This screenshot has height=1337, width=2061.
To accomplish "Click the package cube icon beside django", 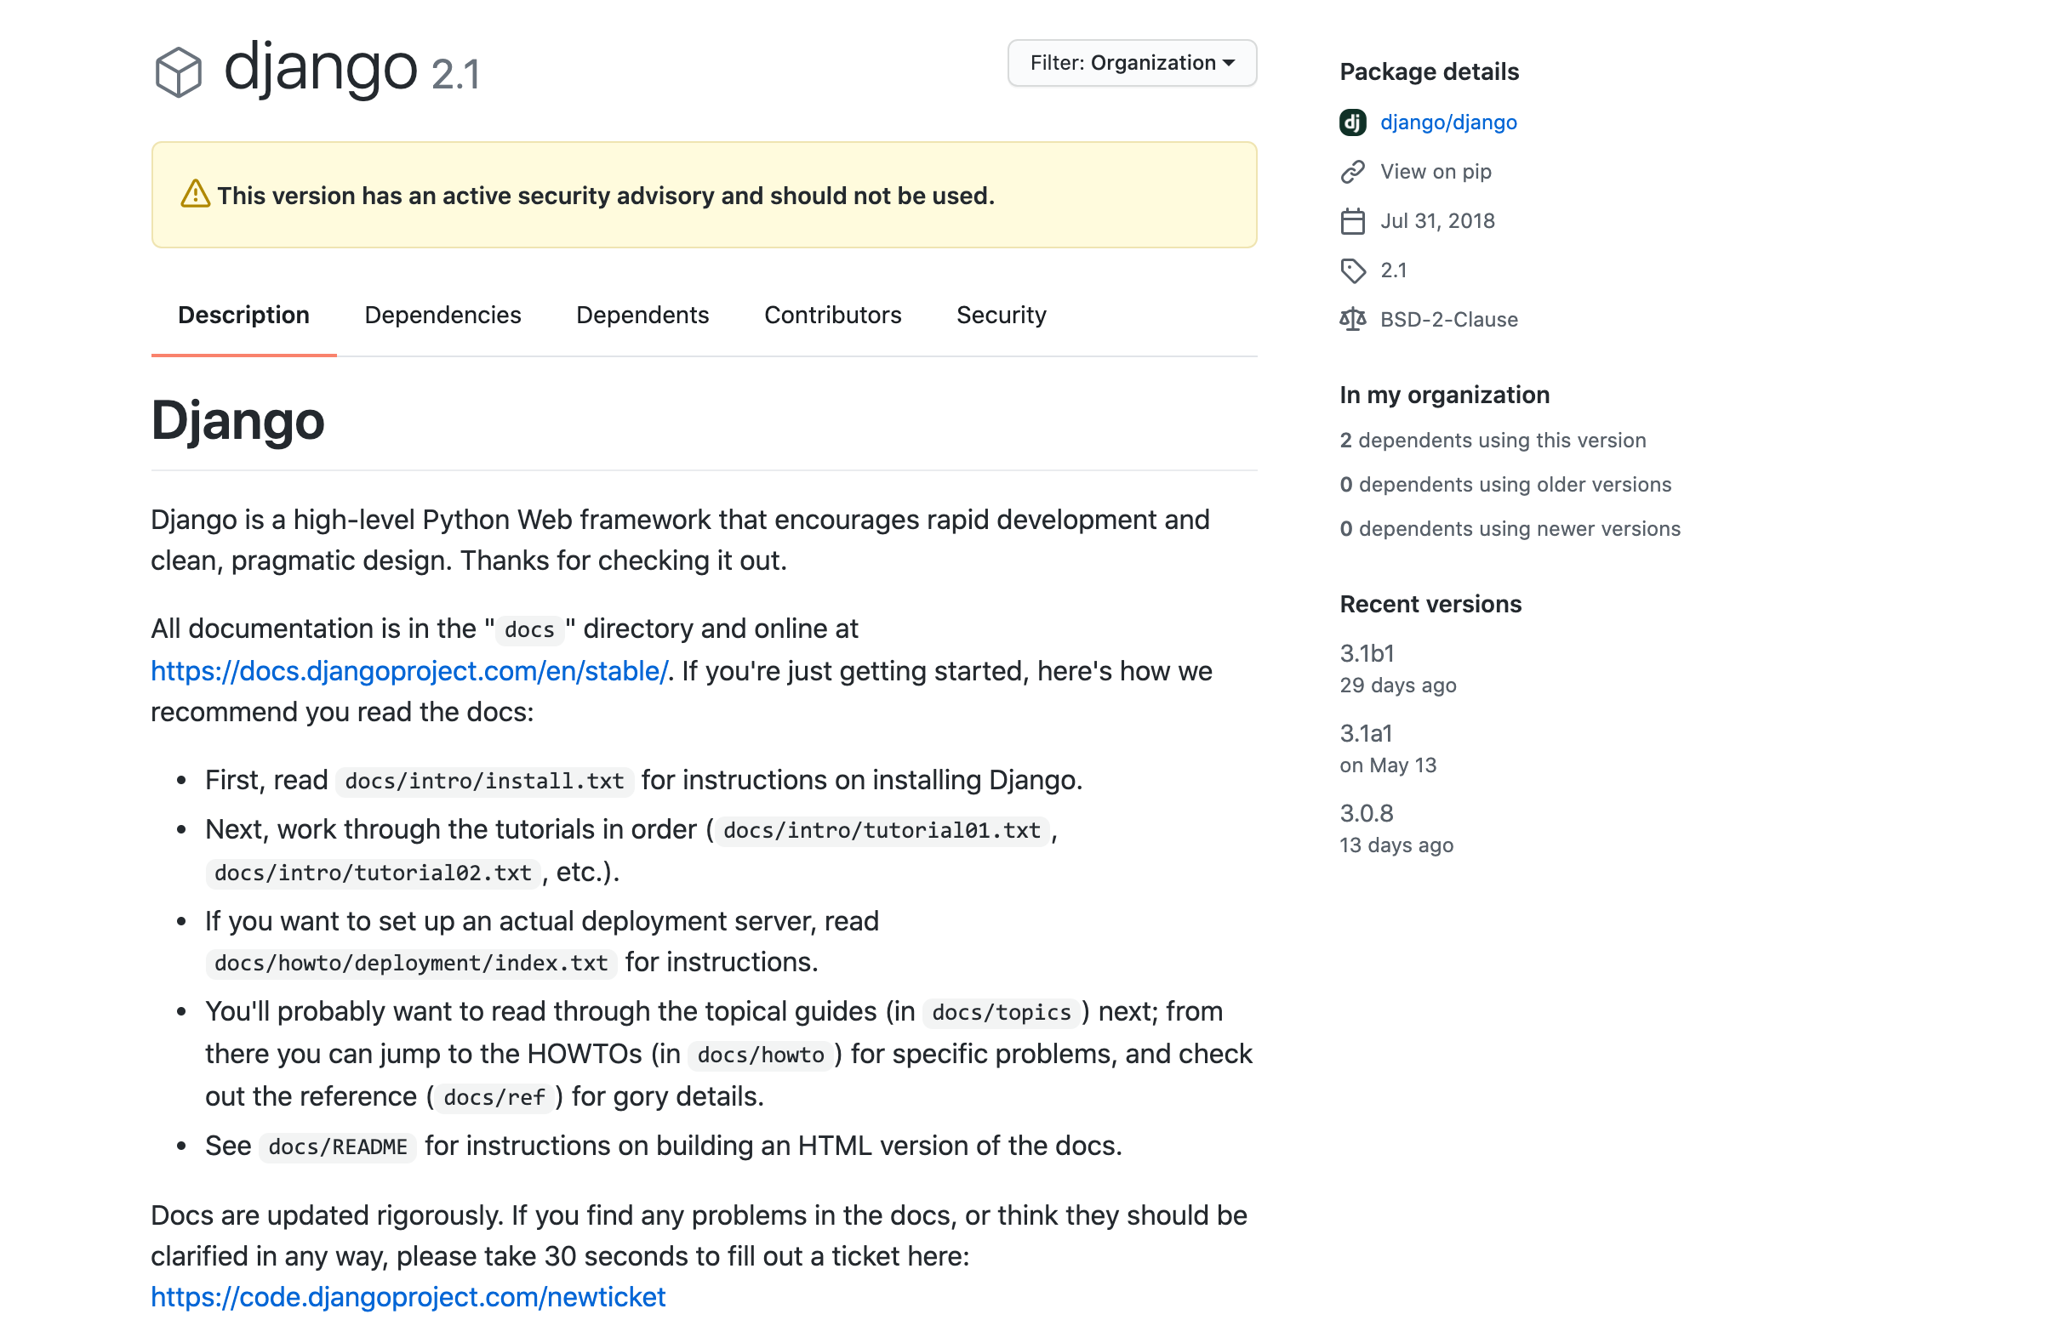I will [x=180, y=73].
